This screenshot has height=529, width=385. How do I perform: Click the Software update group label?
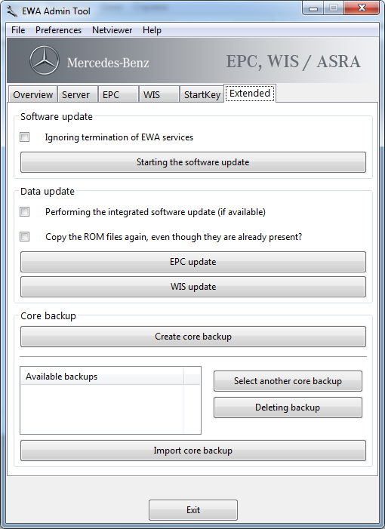pos(57,117)
